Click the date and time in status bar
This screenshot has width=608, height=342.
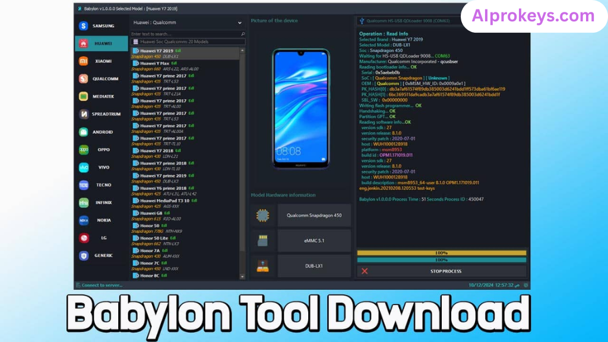[x=494, y=285]
